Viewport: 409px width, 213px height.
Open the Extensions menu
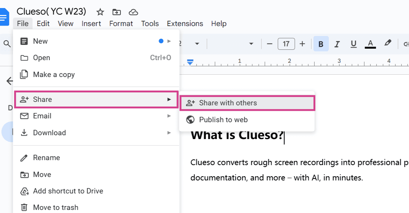[x=185, y=23]
